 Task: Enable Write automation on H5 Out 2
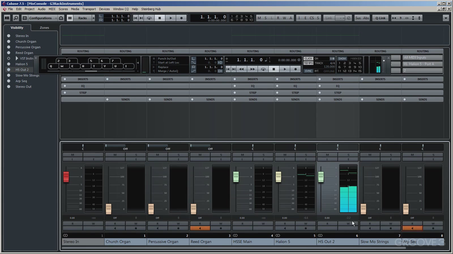point(348,224)
